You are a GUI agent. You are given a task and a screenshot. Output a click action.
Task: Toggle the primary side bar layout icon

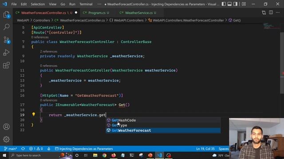[x=224, y=4]
